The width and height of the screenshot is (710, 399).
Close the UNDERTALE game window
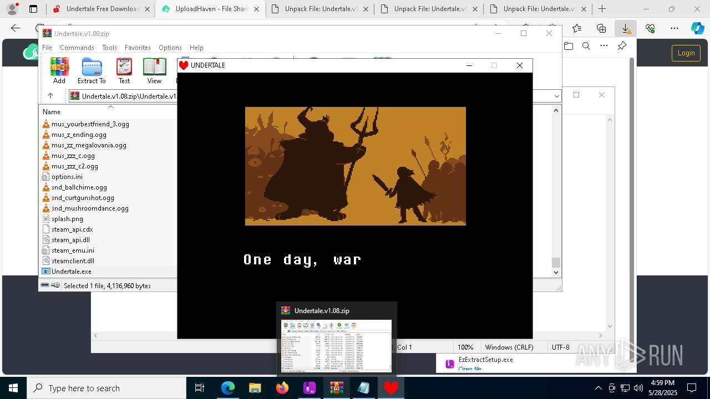click(520, 65)
